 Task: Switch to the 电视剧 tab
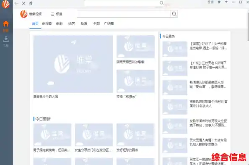(x=47, y=24)
